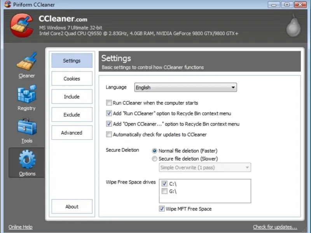Click the Wipe Free Space drives list box

tap(205, 191)
